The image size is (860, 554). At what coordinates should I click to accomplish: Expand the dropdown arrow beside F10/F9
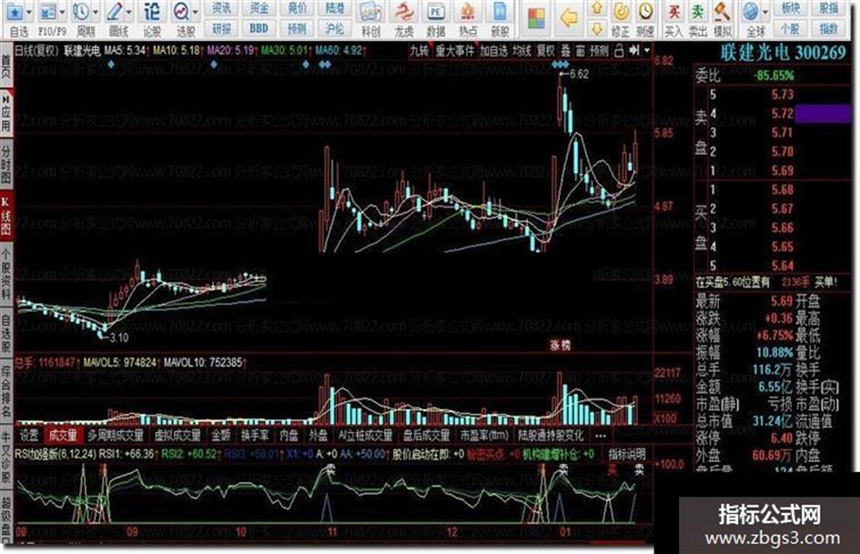point(62,12)
